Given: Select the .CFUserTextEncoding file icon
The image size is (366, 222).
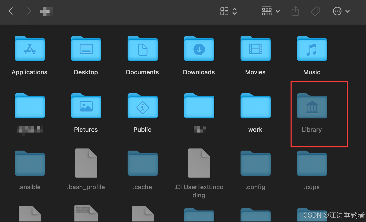Looking at the screenshot, I should 199,163.
